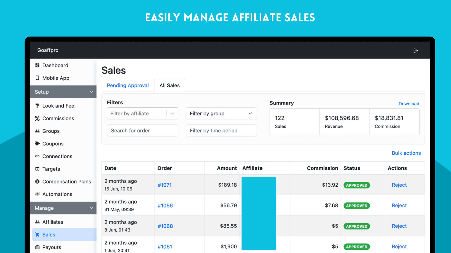Open Automations via its robot icon
The height and width of the screenshot is (253, 451).
tap(37, 194)
